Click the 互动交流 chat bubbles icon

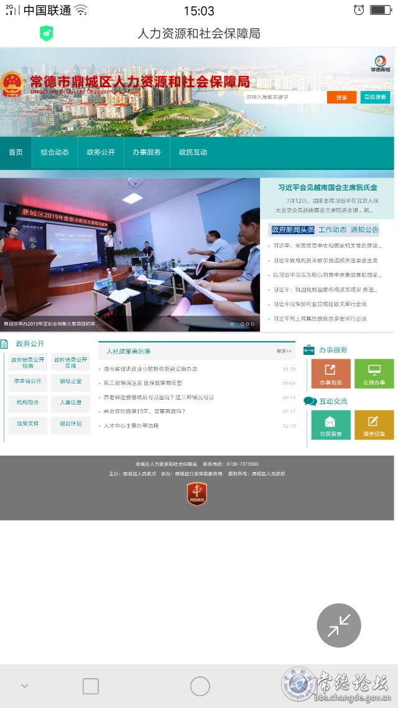click(310, 401)
